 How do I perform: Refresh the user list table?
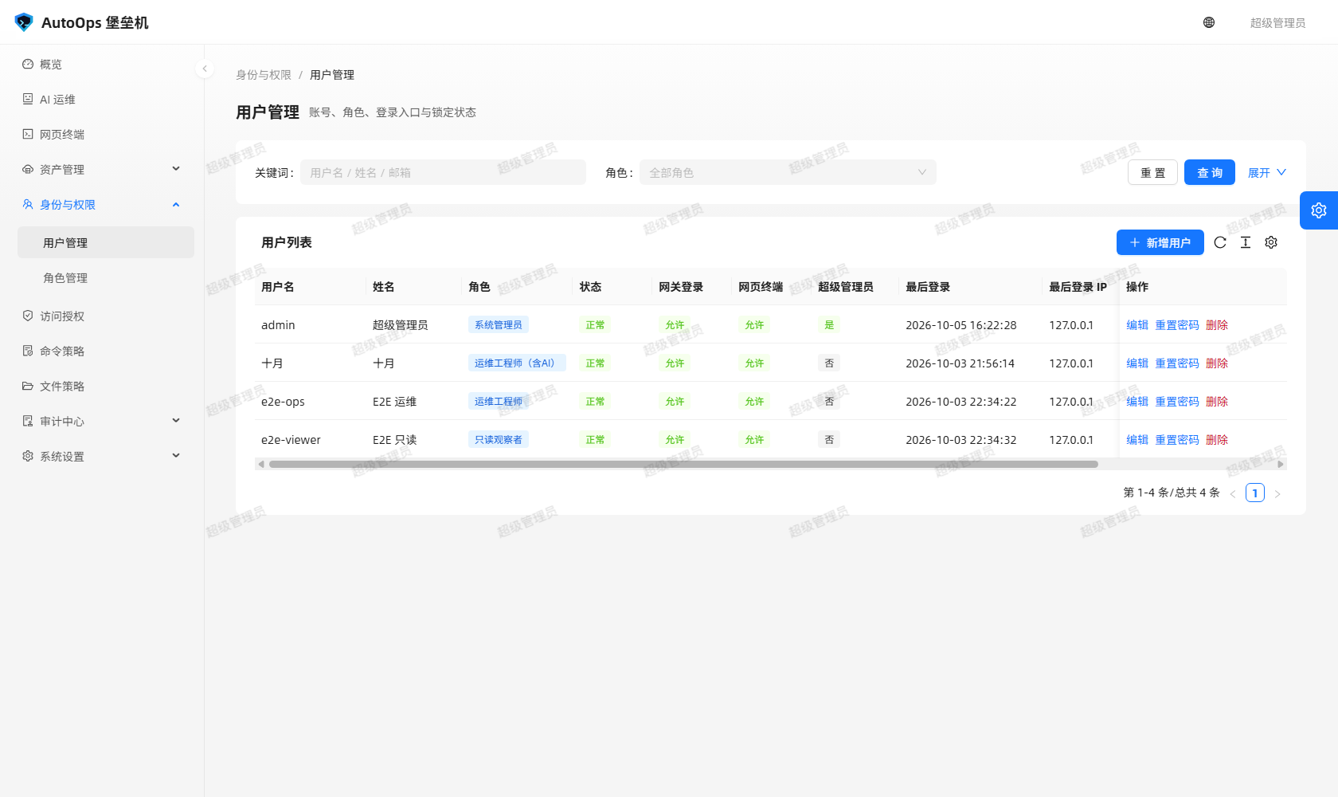[1220, 242]
